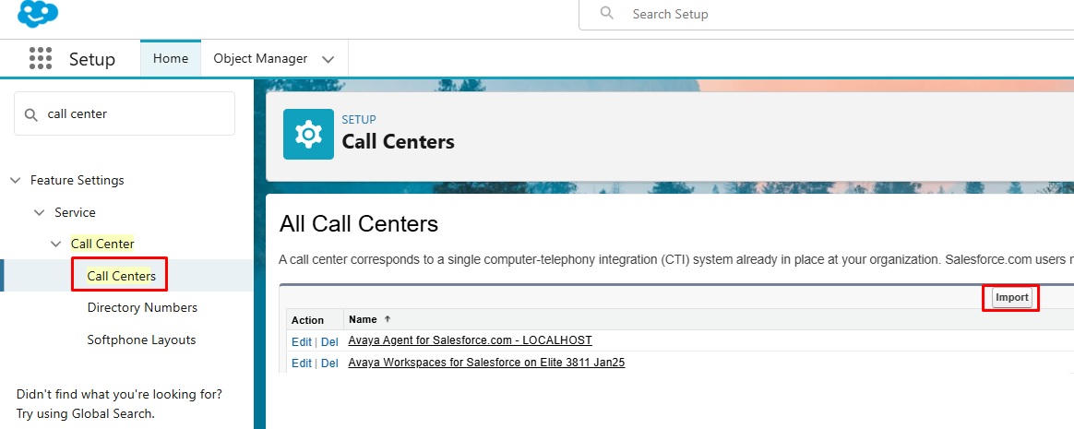Click the Action column header
The width and height of the screenshot is (1074, 429).
pos(307,320)
